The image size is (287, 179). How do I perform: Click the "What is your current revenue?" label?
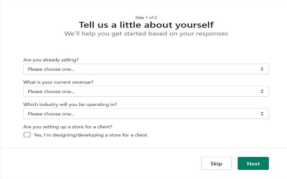[58, 82]
